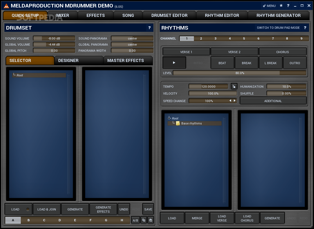This screenshot has height=229, width=314.
Task: Click the Outro button
Action: pyautogui.click(x=295, y=63)
